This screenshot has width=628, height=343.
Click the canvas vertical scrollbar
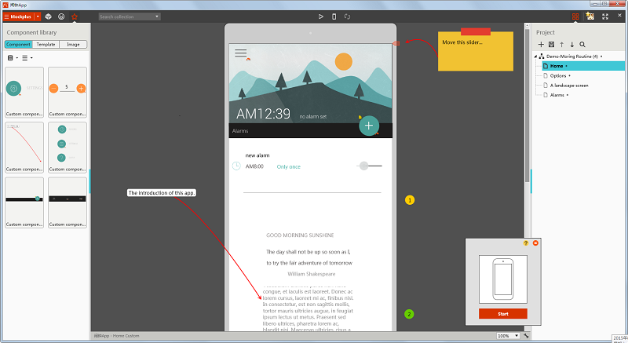pos(527,107)
